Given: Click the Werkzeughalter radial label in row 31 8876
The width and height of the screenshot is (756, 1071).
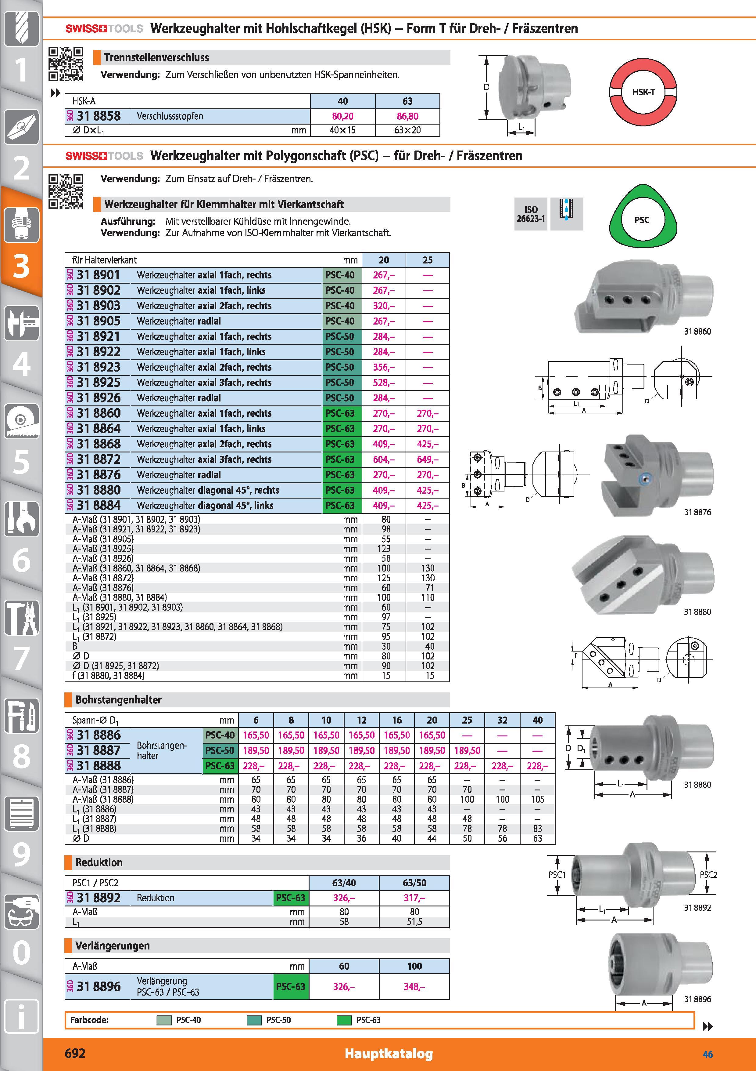Looking at the screenshot, I should click(x=179, y=475).
